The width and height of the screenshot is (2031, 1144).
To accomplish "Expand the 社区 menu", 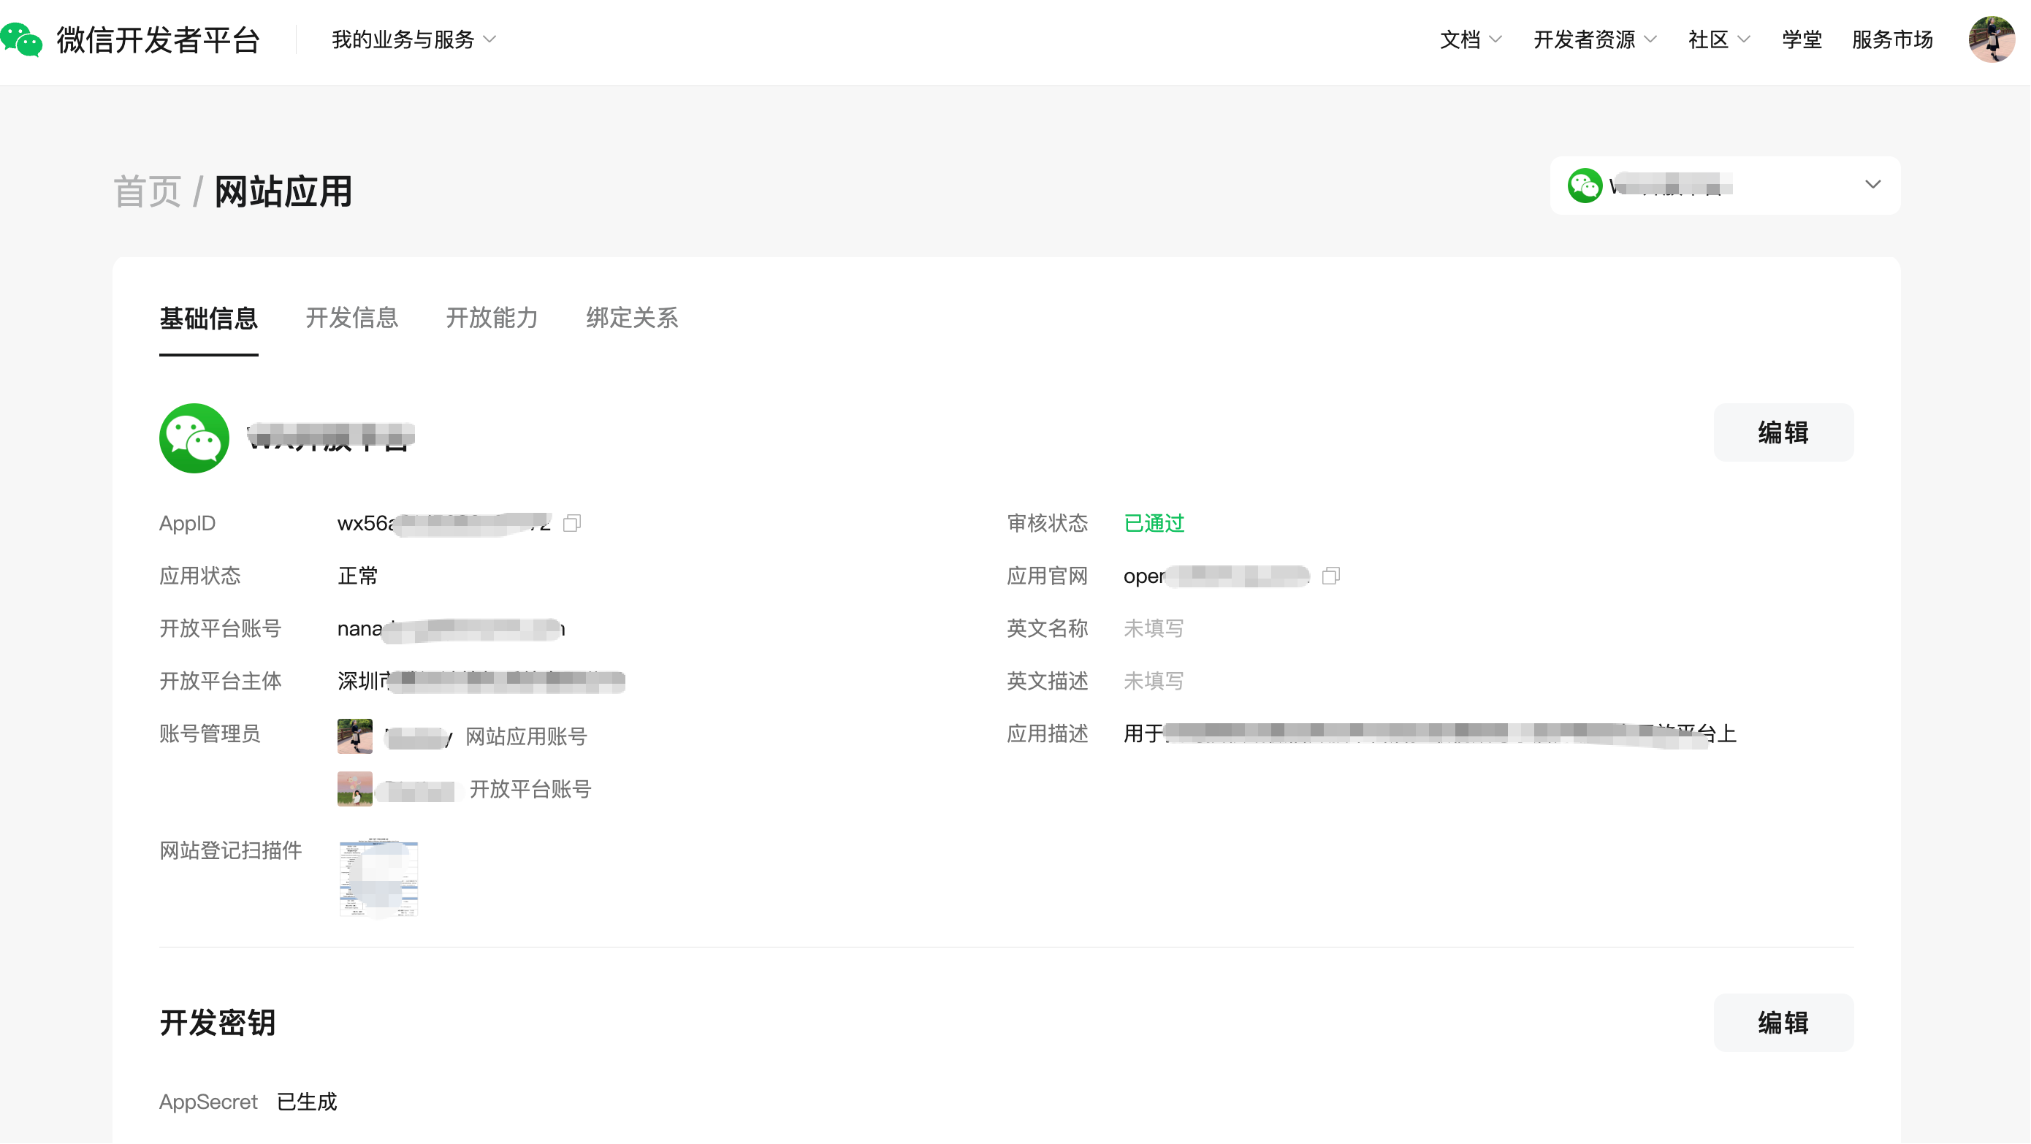I will coord(1719,39).
